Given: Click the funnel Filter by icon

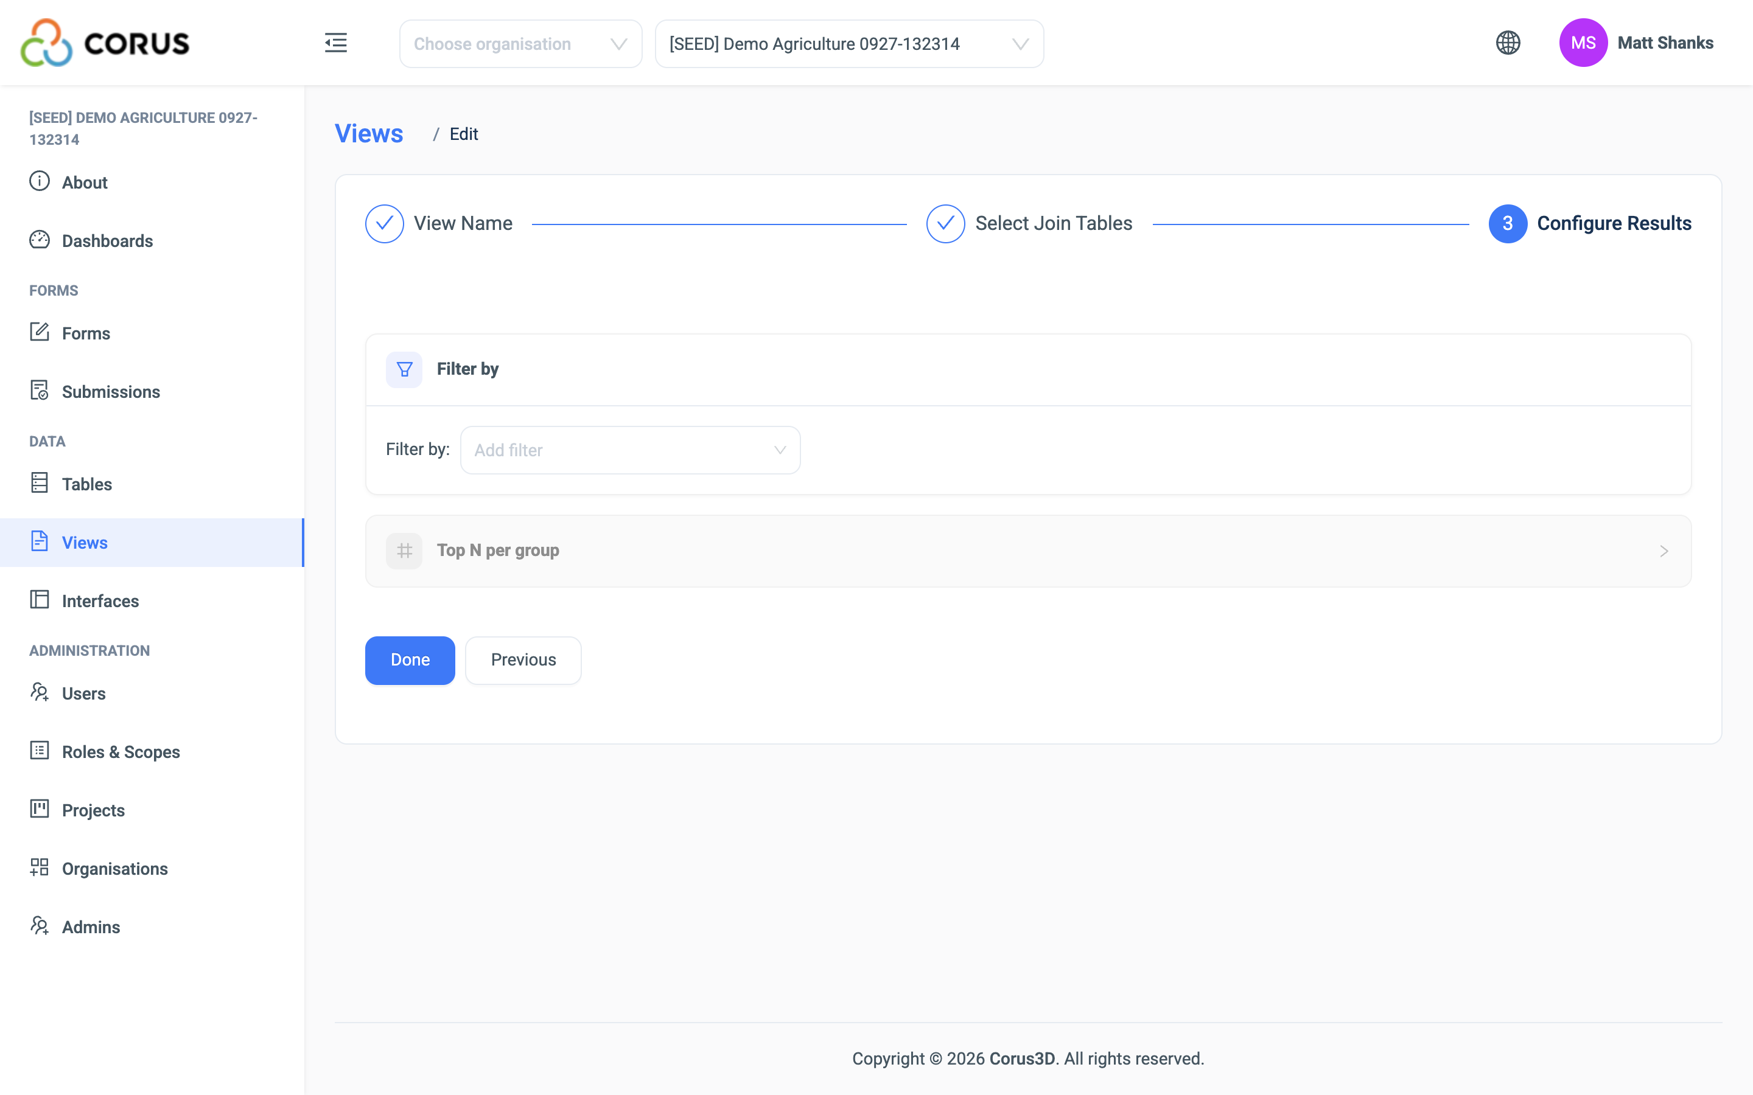Looking at the screenshot, I should click(404, 369).
